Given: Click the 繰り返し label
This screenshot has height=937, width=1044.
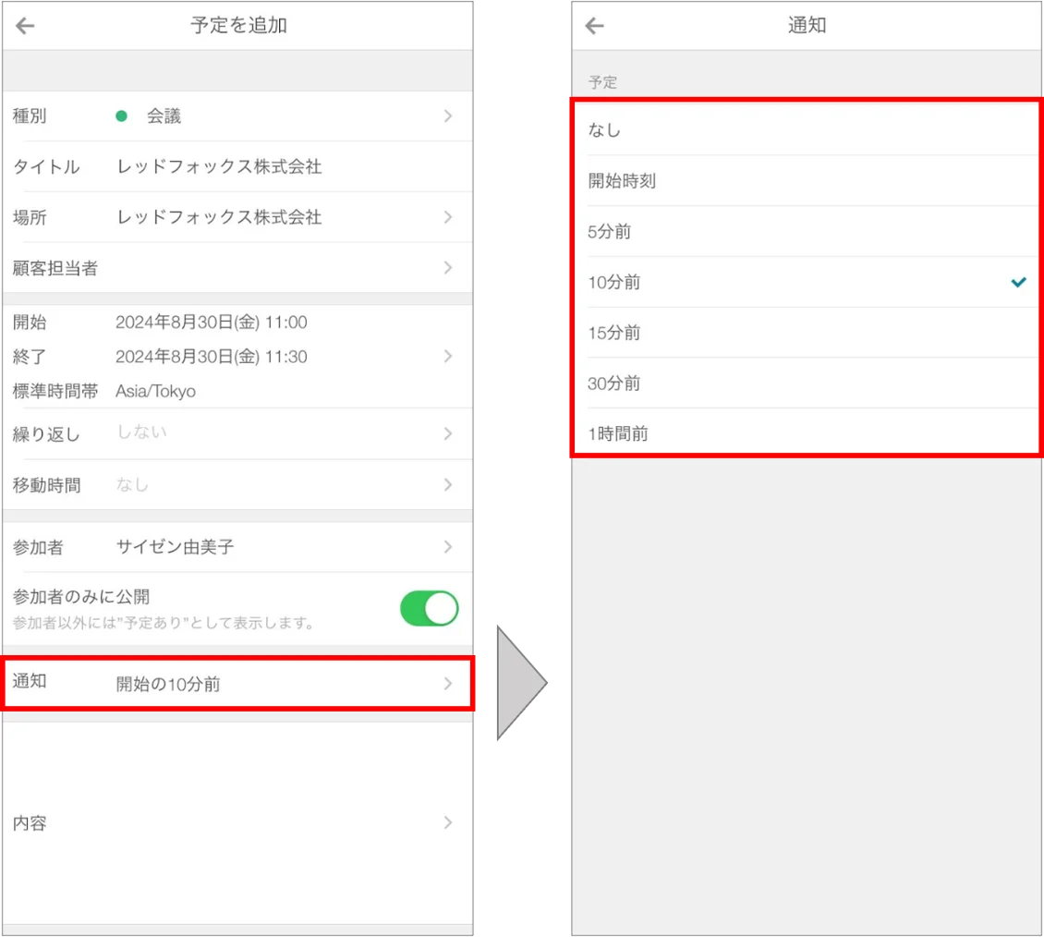Looking at the screenshot, I should pos(46,434).
